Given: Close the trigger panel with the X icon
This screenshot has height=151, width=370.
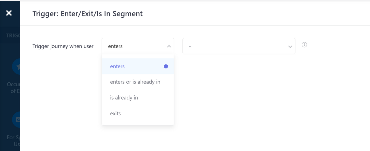Looking at the screenshot, I should [x=9, y=13].
